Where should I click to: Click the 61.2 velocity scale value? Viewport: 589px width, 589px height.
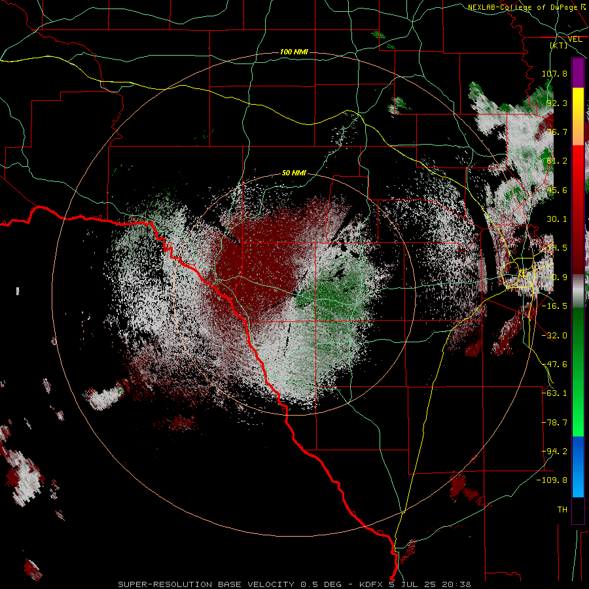coord(557,161)
